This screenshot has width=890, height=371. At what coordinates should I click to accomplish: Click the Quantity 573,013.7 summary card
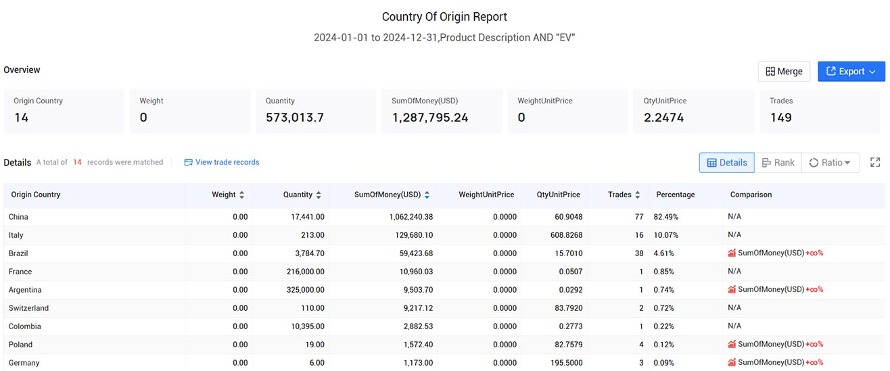click(x=316, y=111)
